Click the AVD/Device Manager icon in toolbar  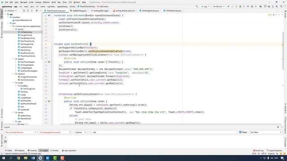[273, 6]
